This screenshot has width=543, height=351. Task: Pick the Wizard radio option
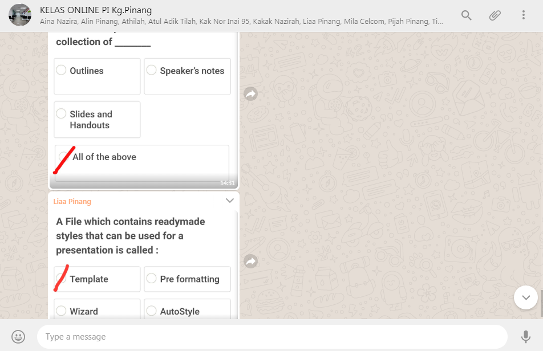coord(62,311)
